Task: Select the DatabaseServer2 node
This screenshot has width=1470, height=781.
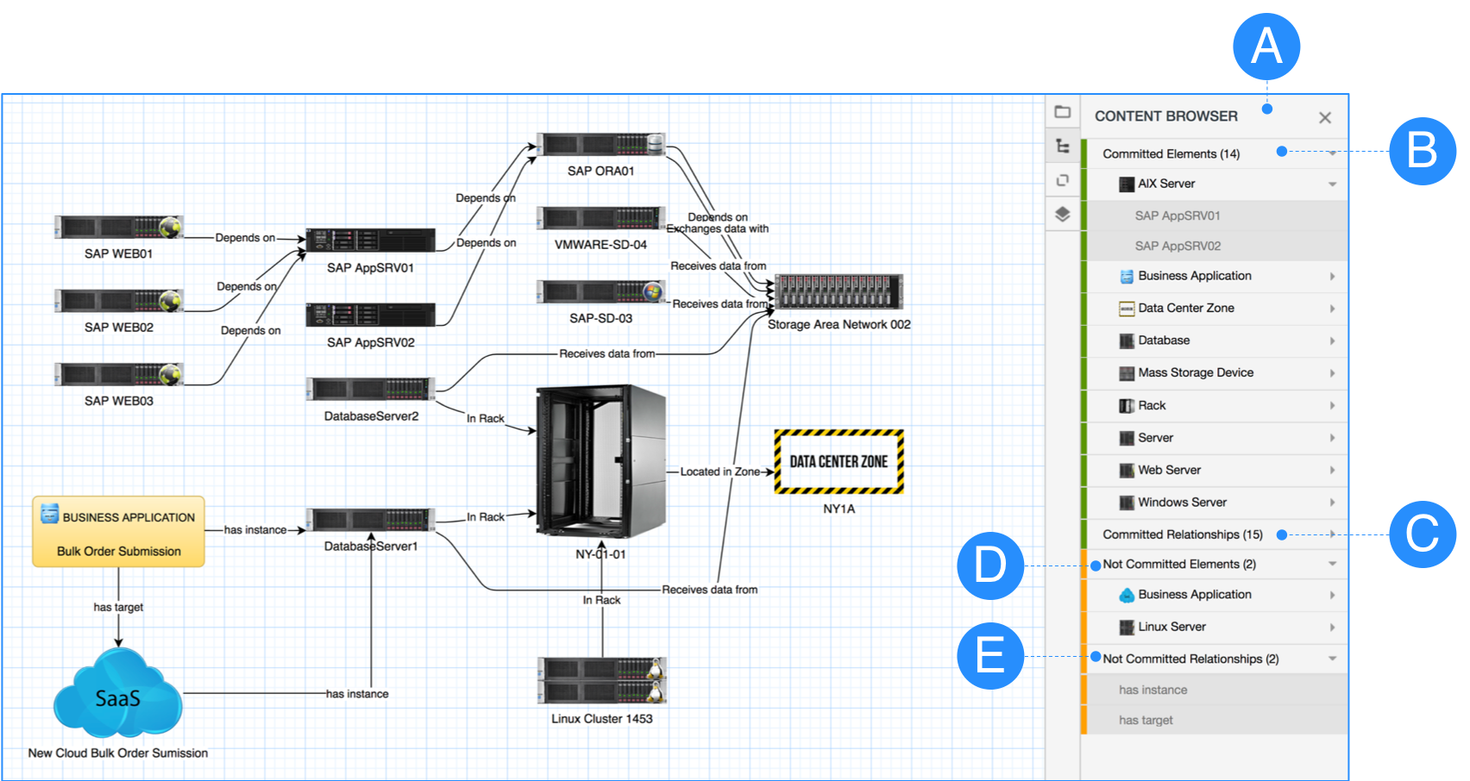Action: [371, 389]
